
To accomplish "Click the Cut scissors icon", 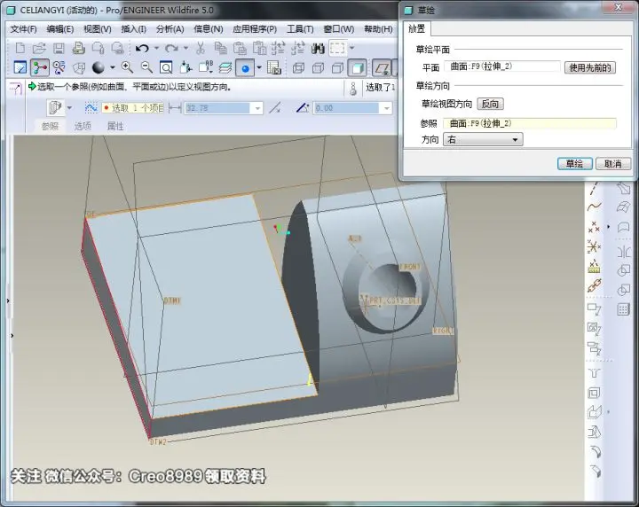I will [200, 49].
